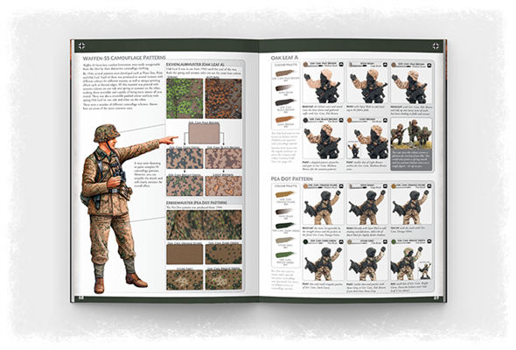Click the Stone Grey paint dot in Pea Dot section
This screenshot has width=516, height=350.
tap(350, 241)
